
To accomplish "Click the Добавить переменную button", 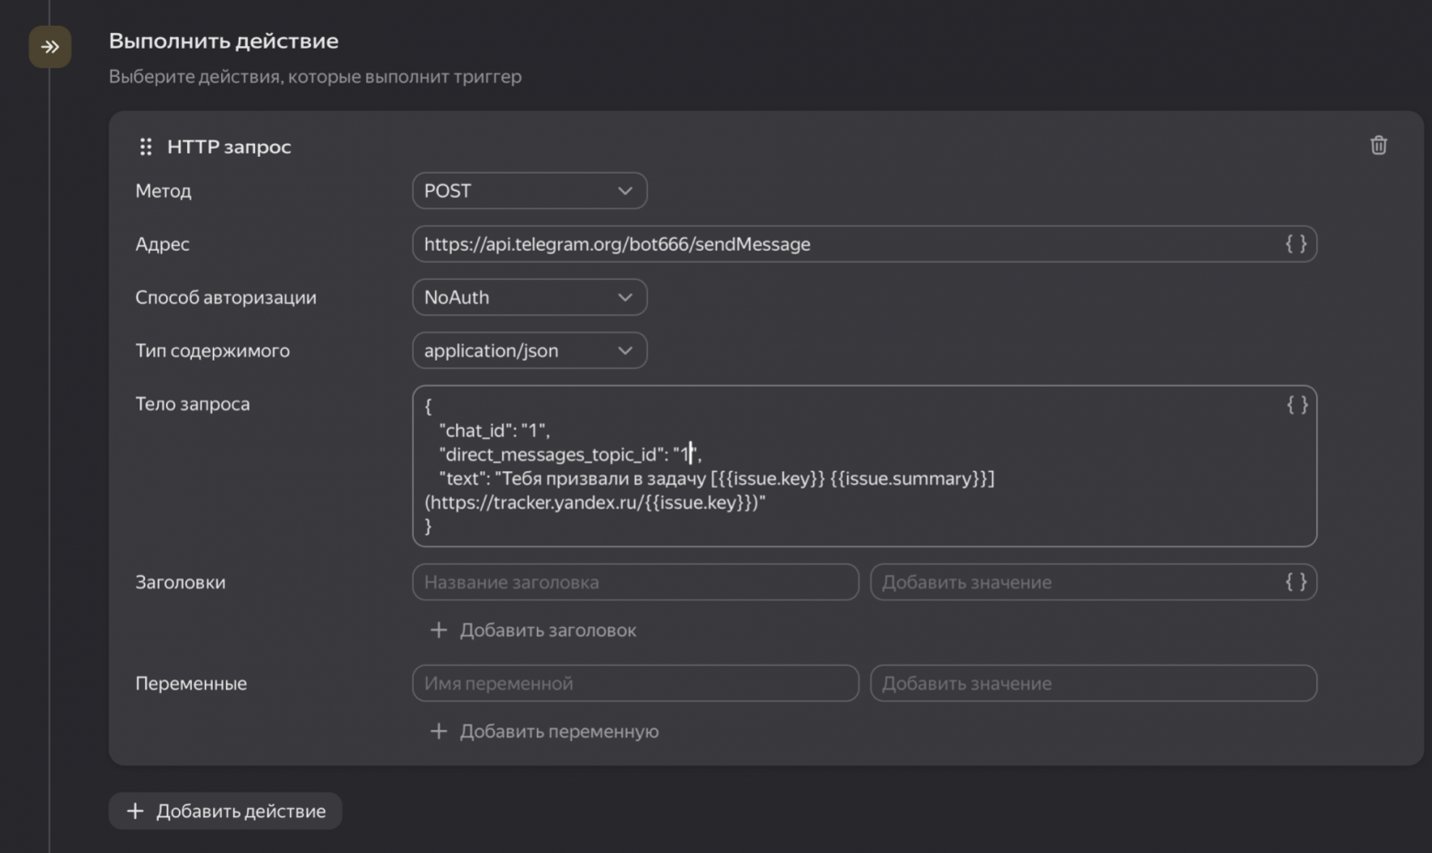I will pos(544,731).
